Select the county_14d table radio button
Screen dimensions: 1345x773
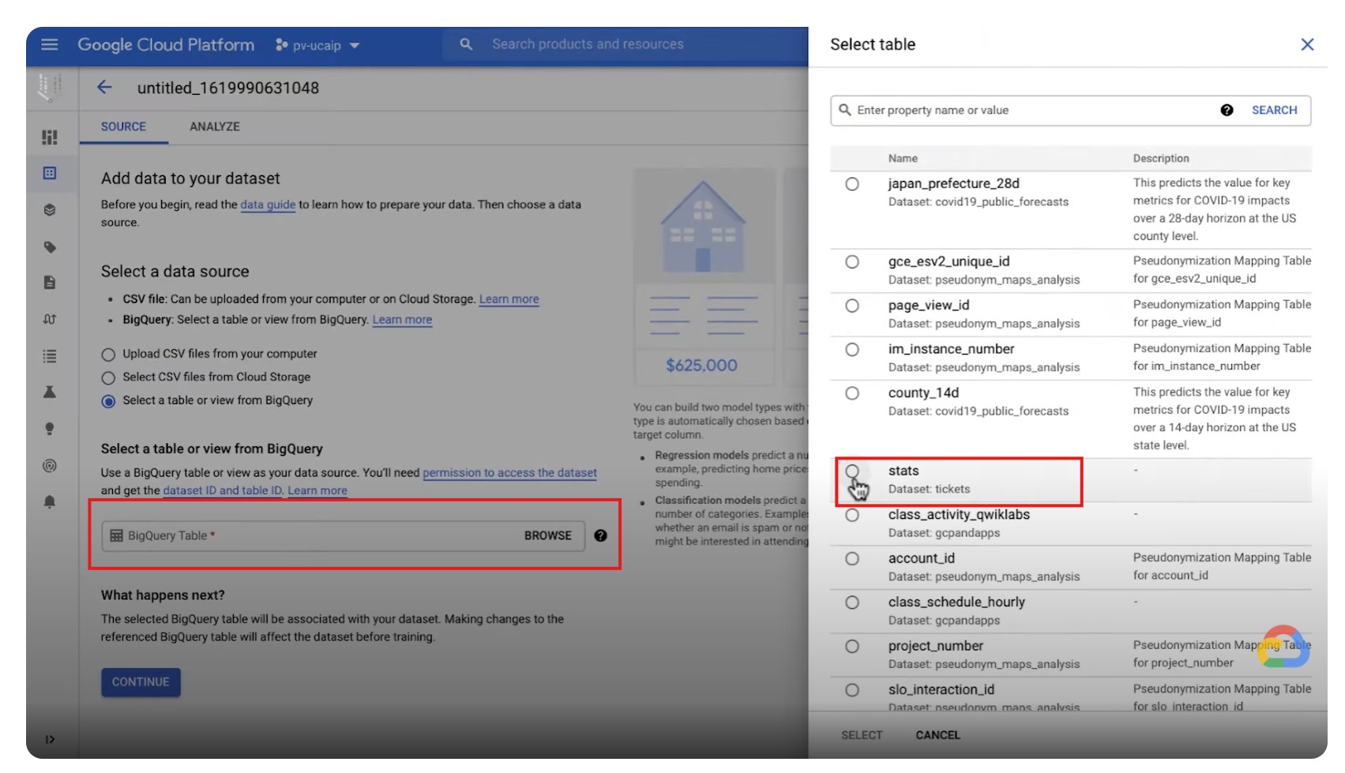click(852, 393)
